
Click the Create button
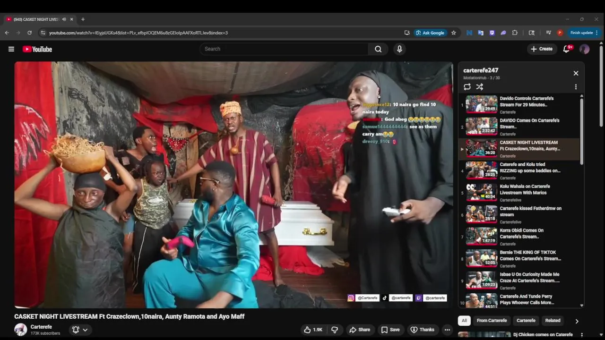pyautogui.click(x=542, y=49)
